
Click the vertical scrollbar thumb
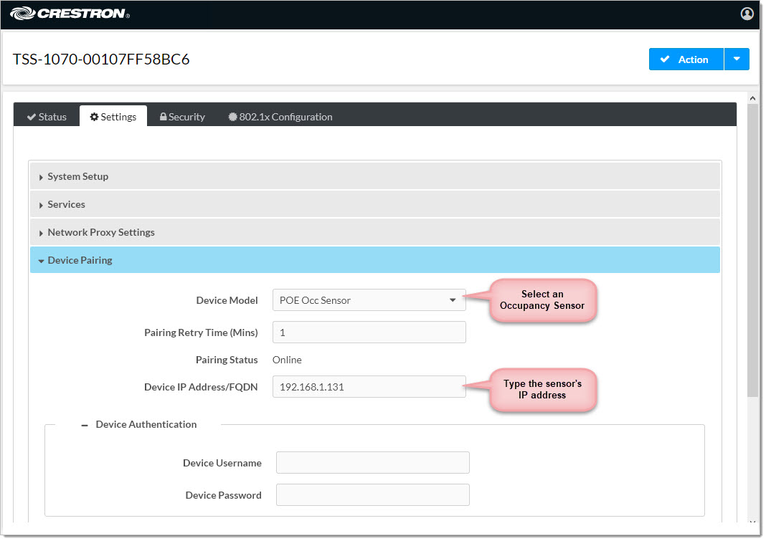click(752, 251)
